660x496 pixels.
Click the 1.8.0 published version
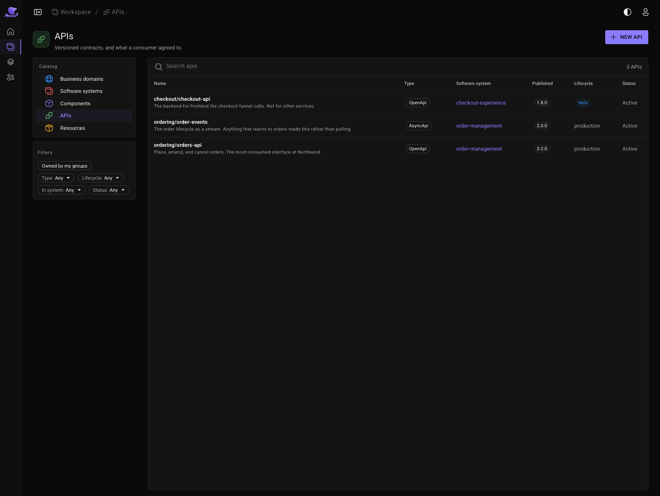point(542,103)
